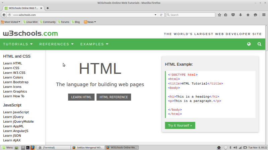The height and width of the screenshot is (150, 268).
Task: Click the Try it Yourself button
Action: [180, 126]
